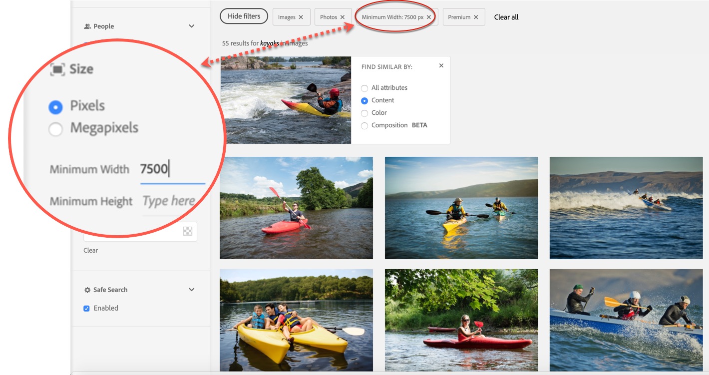Collapse the People filter section
The height and width of the screenshot is (375, 709).
pyautogui.click(x=191, y=26)
